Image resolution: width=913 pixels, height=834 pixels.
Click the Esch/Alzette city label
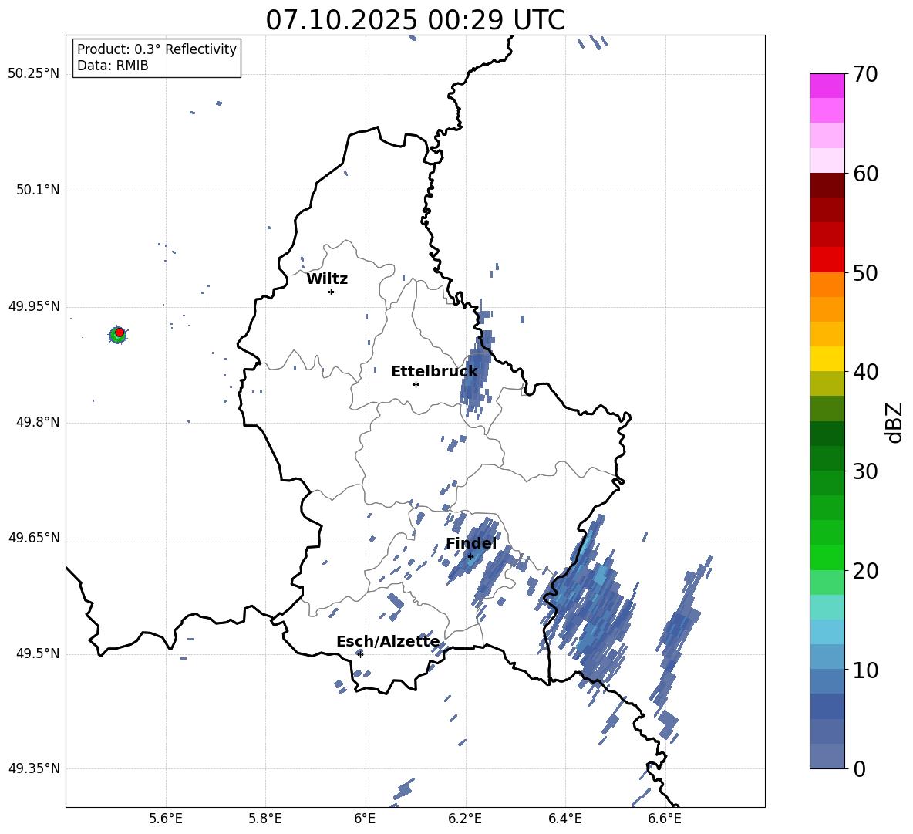(x=388, y=641)
